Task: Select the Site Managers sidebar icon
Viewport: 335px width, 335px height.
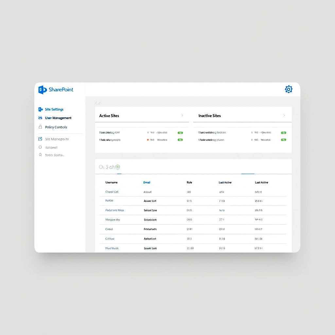Action: tap(40, 139)
